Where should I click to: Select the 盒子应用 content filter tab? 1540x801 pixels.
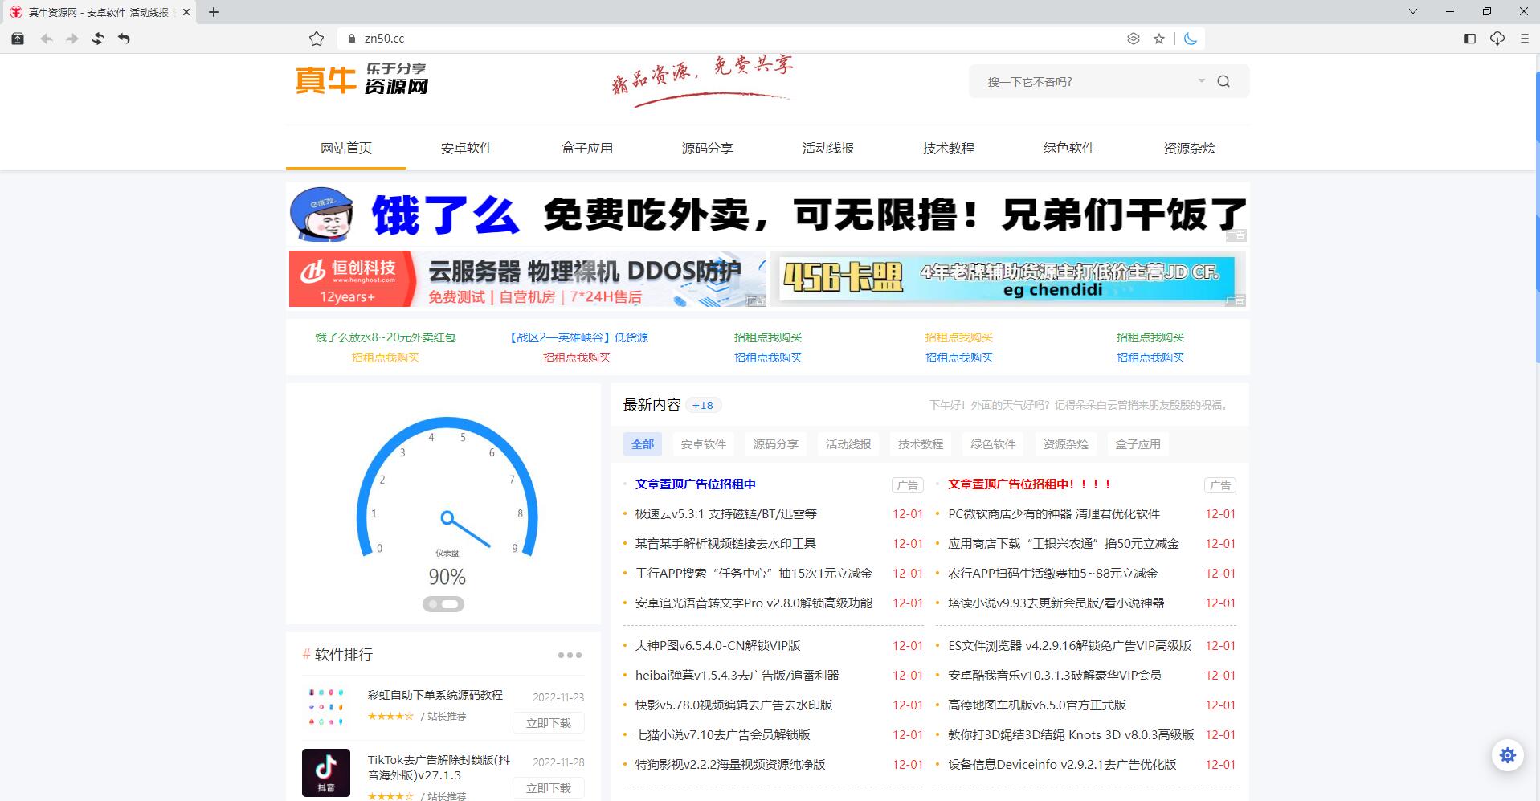(x=1138, y=444)
